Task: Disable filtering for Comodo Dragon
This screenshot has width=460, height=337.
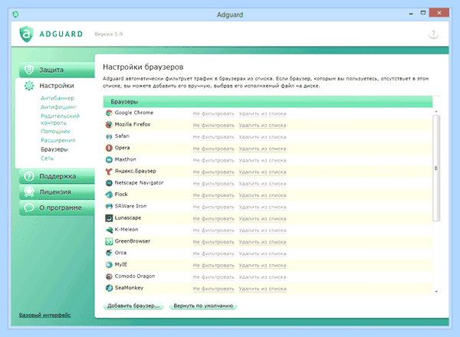Action: pyautogui.click(x=214, y=277)
